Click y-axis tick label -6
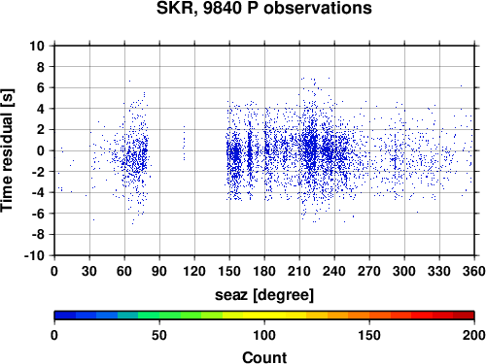This screenshot has width=486, height=364. (x=38, y=214)
